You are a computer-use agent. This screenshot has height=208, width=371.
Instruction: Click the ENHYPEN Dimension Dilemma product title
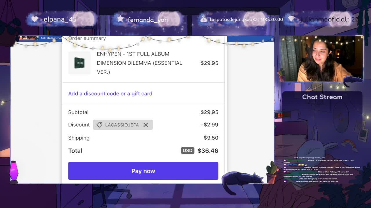[x=139, y=63]
